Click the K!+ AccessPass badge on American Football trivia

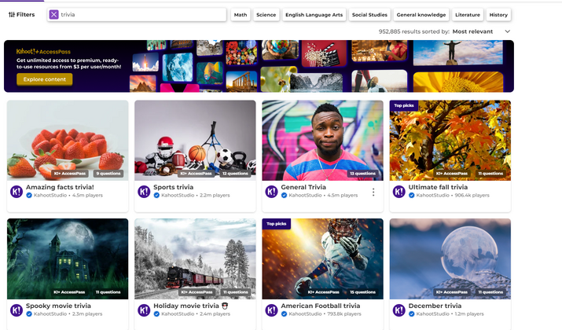click(x=323, y=292)
